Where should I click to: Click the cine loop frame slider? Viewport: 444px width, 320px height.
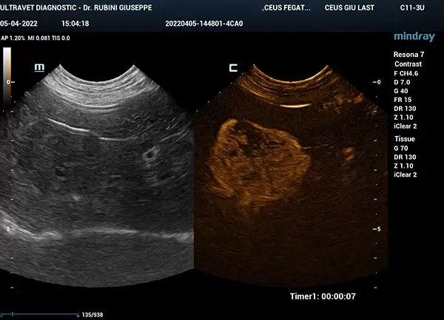pyautogui.click(x=40, y=314)
